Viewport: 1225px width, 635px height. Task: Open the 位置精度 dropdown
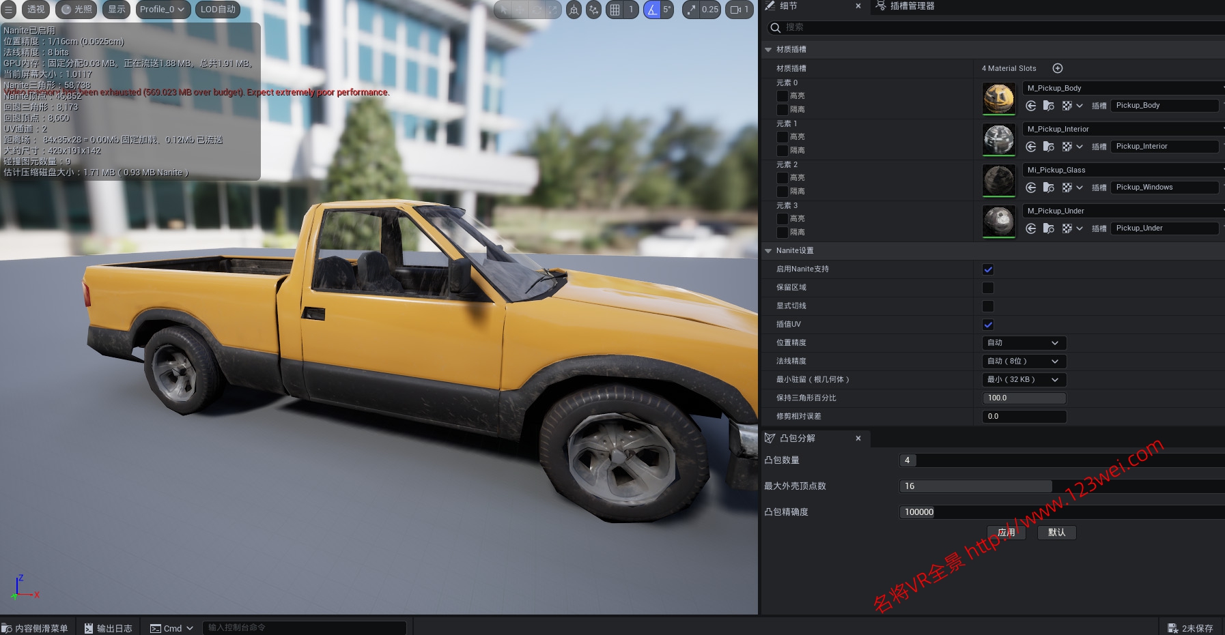1023,343
